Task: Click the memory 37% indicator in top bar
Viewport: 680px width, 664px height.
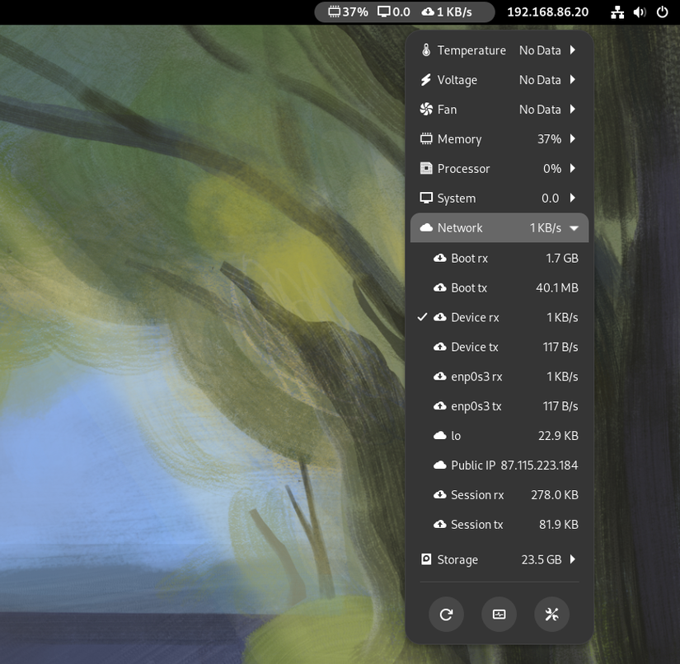Action: click(348, 12)
